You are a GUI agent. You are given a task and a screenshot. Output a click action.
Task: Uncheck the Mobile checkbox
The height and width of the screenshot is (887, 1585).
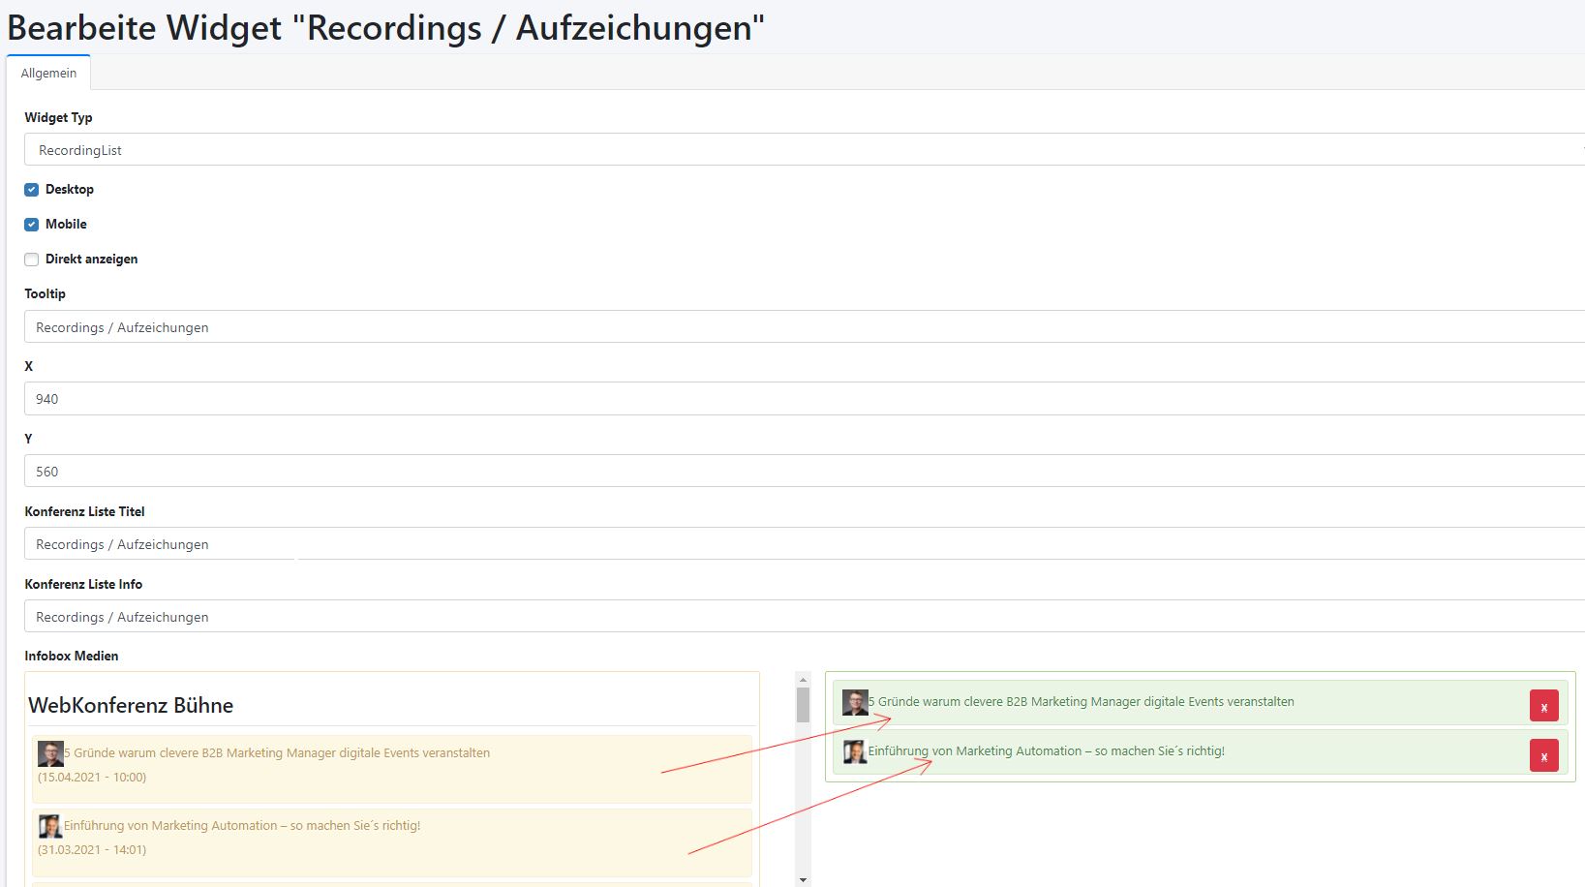click(x=32, y=225)
